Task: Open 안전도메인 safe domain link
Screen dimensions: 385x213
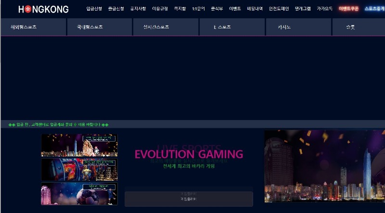Action: (x=279, y=9)
